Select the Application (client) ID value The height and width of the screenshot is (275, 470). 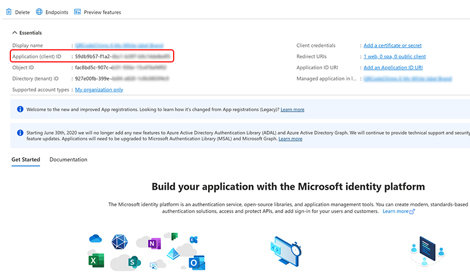click(x=122, y=57)
